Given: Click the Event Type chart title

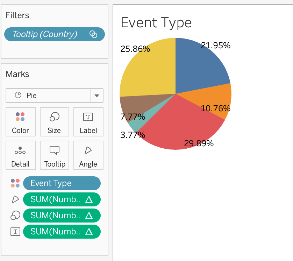Looking at the screenshot, I should click(x=156, y=23).
